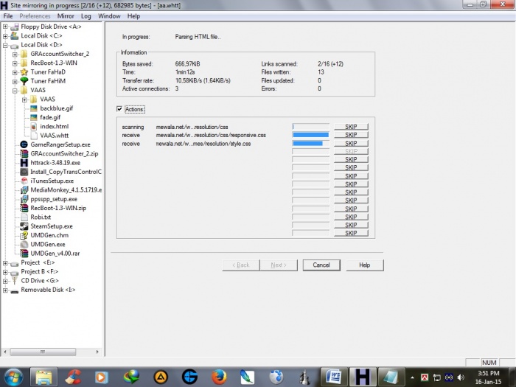Expand the Project E: drive node
The height and width of the screenshot is (387, 516).
(5, 263)
